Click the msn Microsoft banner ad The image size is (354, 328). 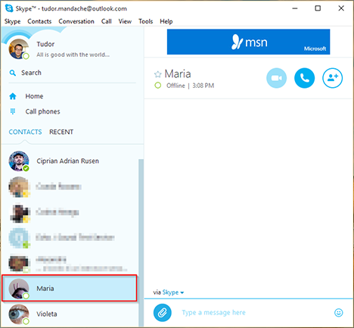pyautogui.click(x=248, y=42)
